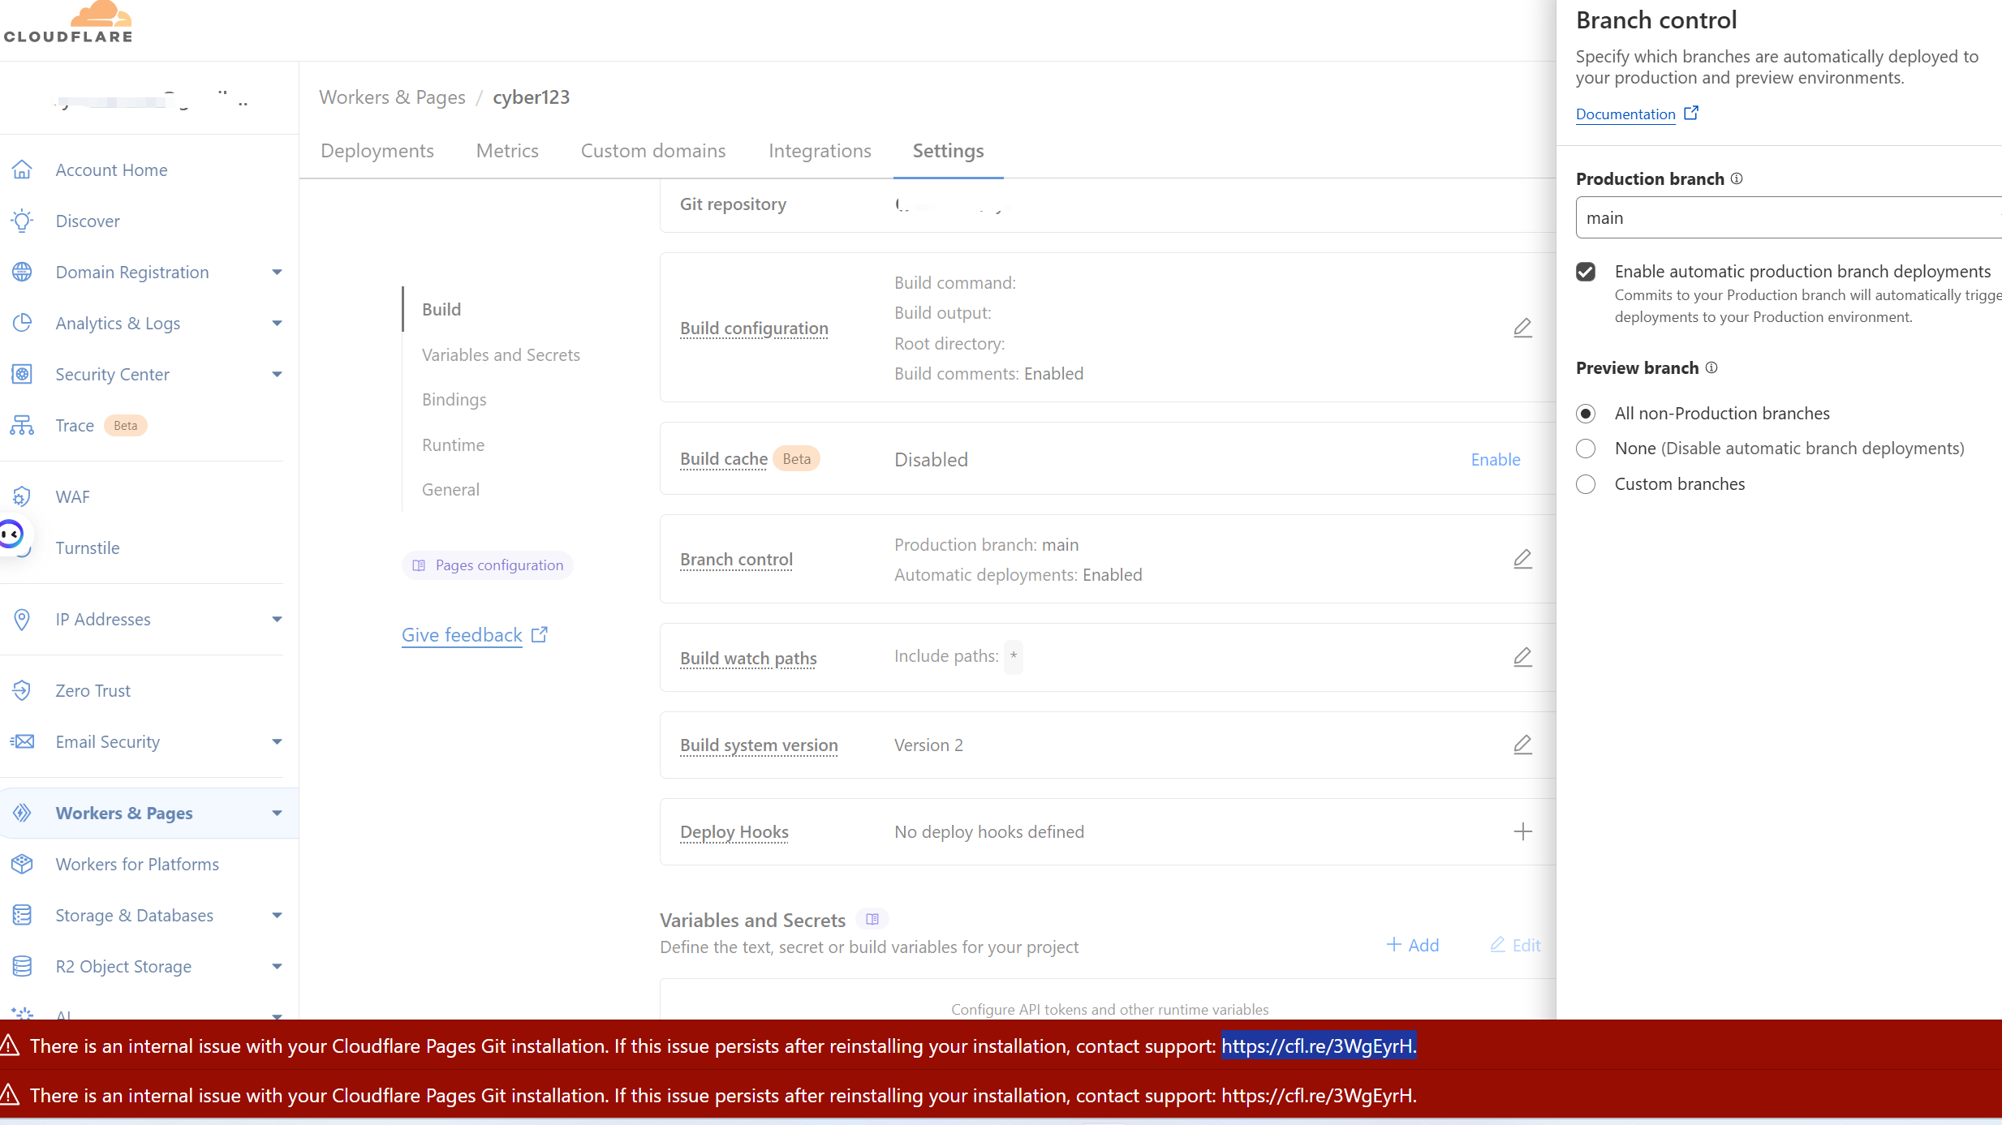Open the Custom domains tab
Screen dimensions: 2002x1125
click(x=653, y=151)
